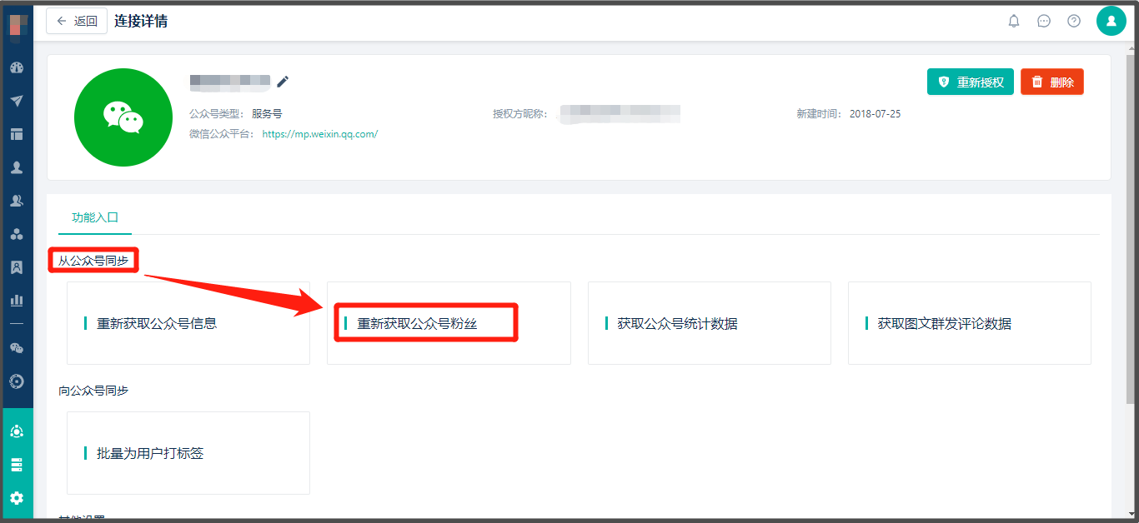1139x523 pixels.
Task: Open the bookmark contact icon in sidebar
Action: click(16, 267)
